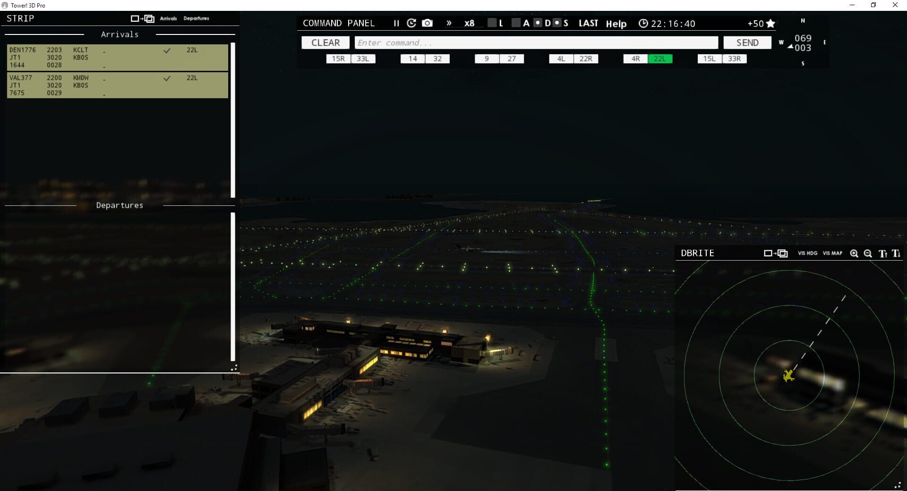Open the clock icon next to the time

(x=642, y=23)
